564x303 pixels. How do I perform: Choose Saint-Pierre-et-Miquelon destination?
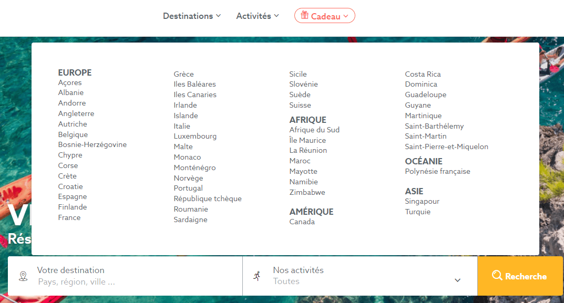click(447, 147)
